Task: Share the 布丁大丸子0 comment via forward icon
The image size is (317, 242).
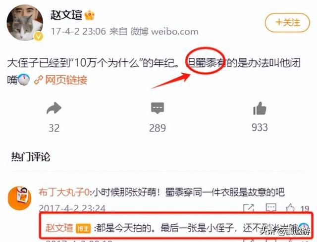Action: pyautogui.click(x=249, y=208)
